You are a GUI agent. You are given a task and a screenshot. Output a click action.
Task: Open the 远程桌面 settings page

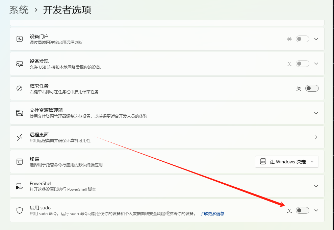pos(316,137)
